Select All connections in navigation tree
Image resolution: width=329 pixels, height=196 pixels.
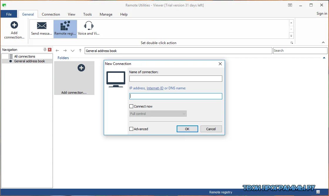pos(24,56)
